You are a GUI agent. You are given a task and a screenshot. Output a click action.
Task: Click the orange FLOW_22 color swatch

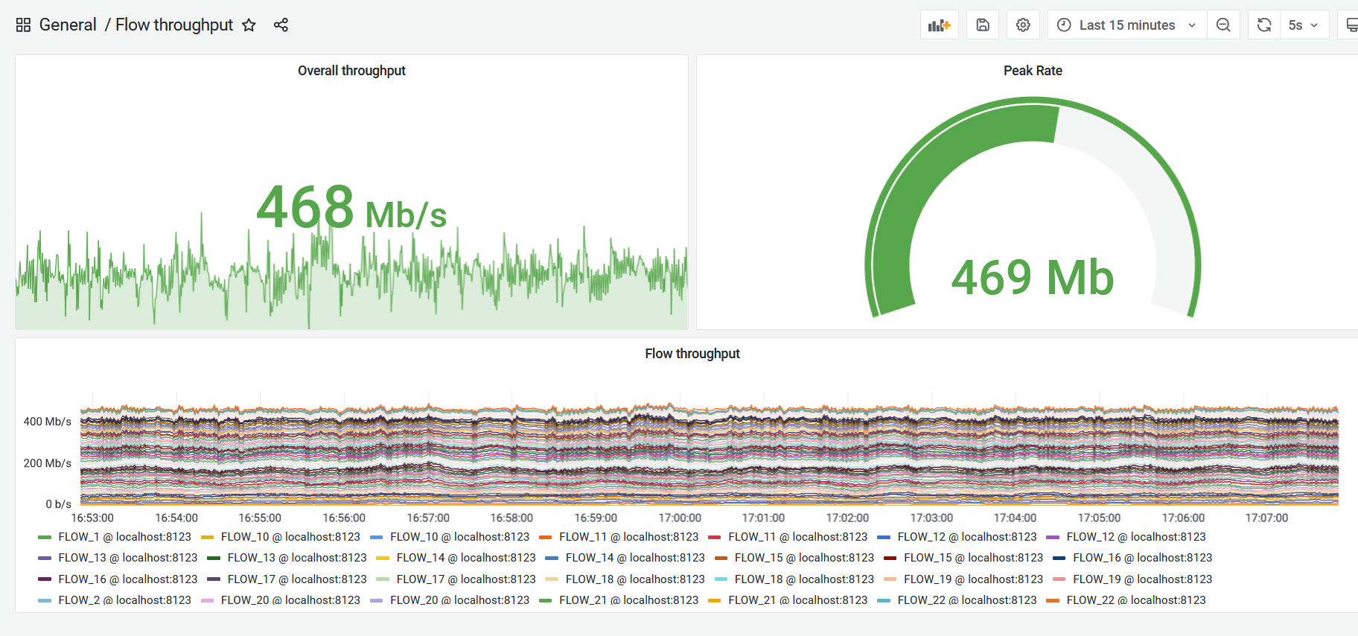(1053, 600)
